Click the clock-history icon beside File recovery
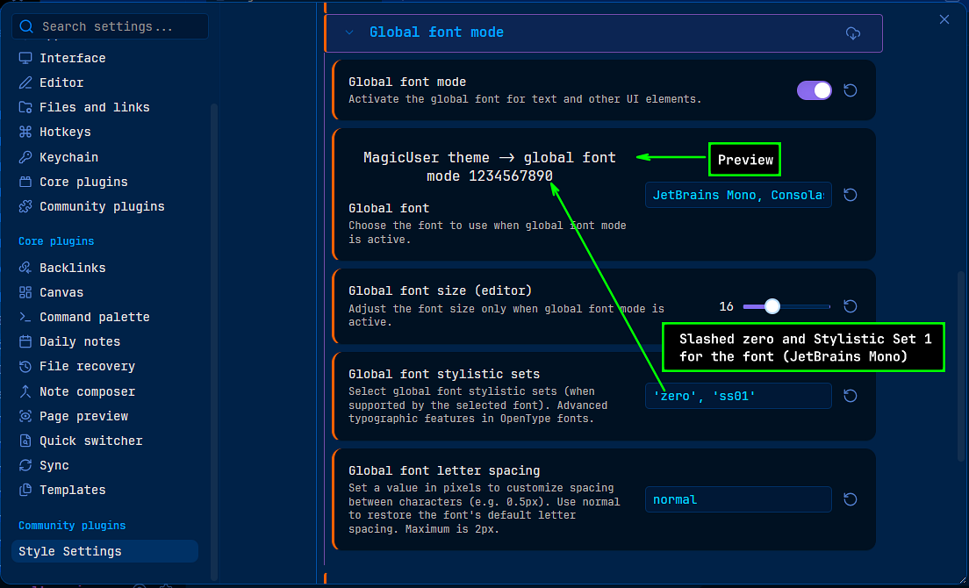The height and width of the screenshot is (588, 969). pyautogui.click(x=25, y=367)
